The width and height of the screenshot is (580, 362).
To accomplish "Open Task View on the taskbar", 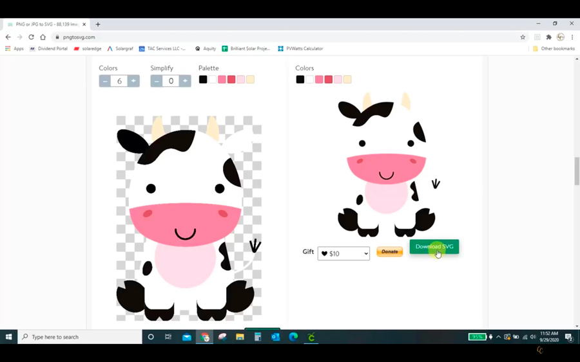I will 168,336.
